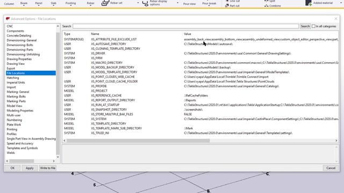The width and height of the screenshot is (344, 193).
Task: Open the Rebar display options dropdown arrow
Action: tap(177, 3)
